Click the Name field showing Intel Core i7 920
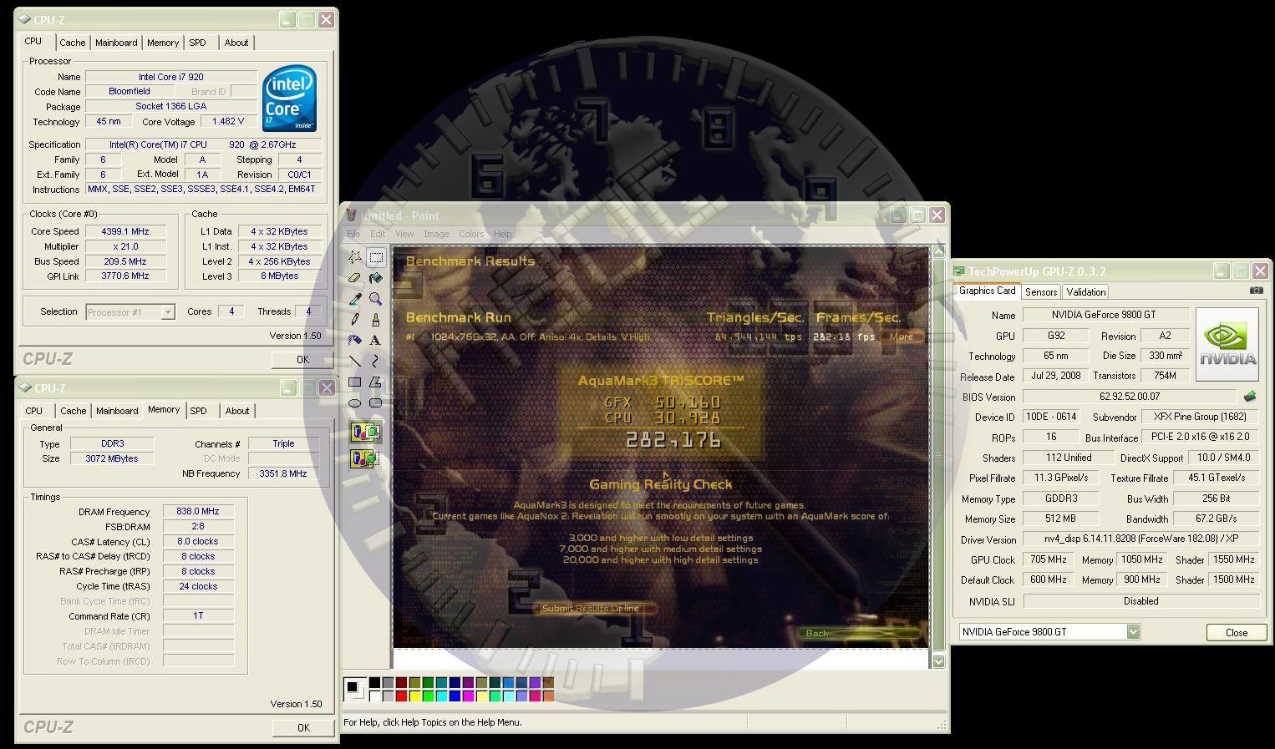 pos(171,77)
